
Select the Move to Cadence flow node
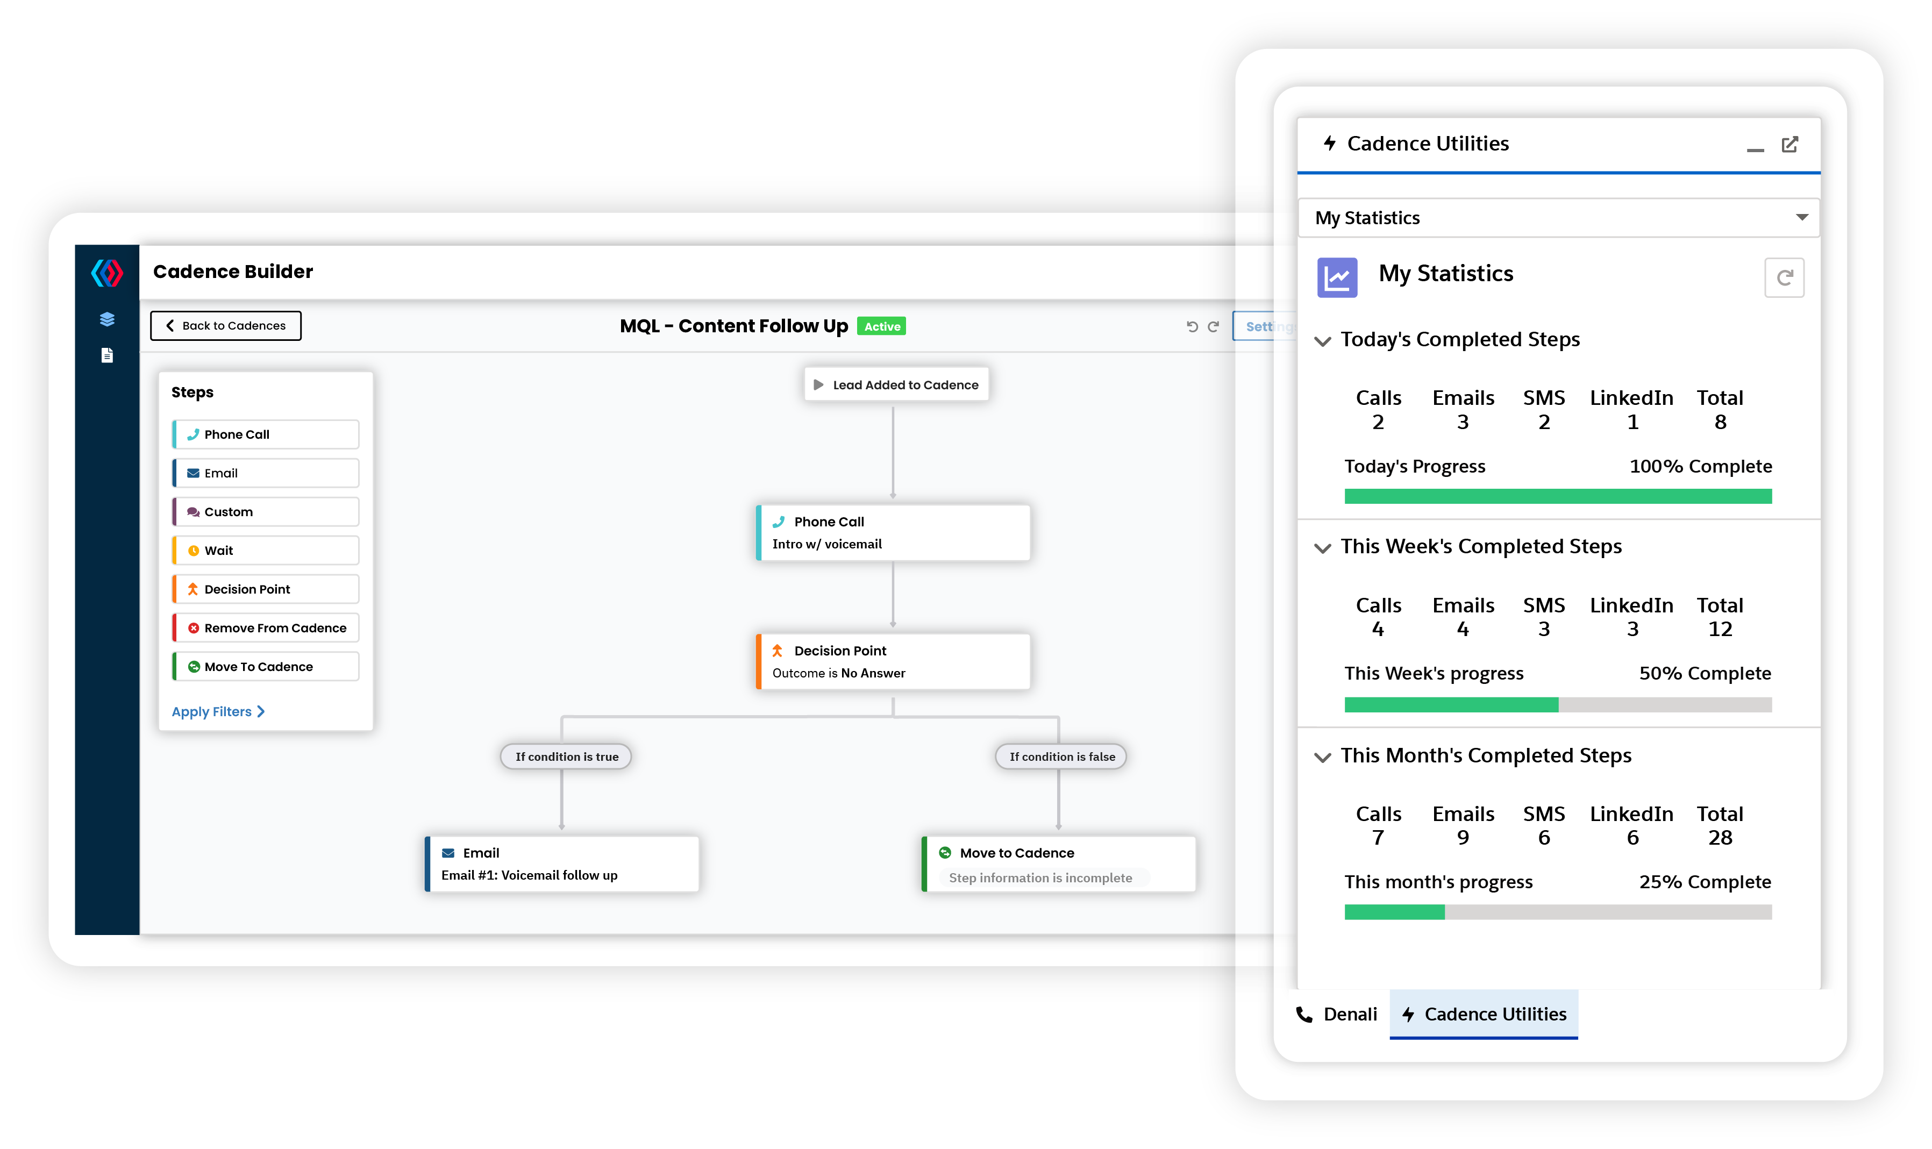pos(1058,863)
